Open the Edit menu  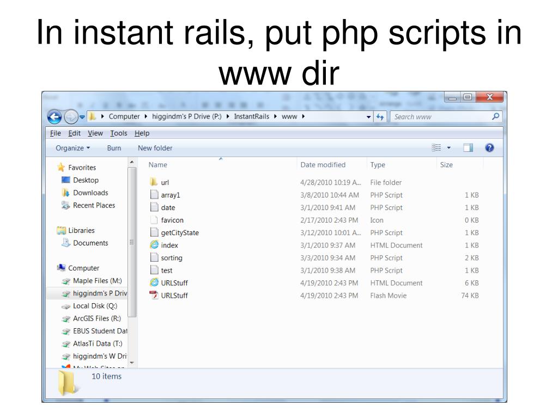pyautogui.click(x=74, y=133)
